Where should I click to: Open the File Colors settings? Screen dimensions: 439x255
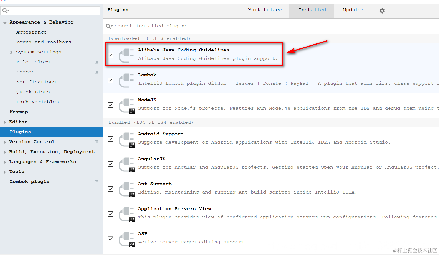(33, 62)
